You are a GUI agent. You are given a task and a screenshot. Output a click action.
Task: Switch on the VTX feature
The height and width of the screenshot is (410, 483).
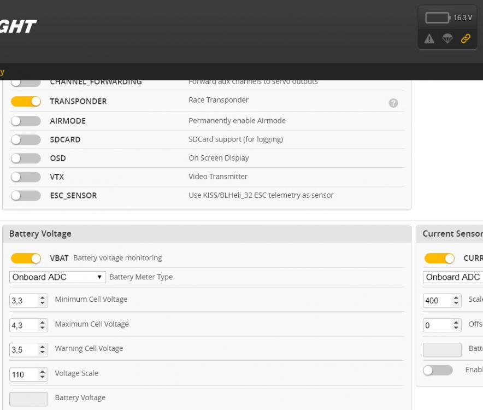(x=26, y=177)
